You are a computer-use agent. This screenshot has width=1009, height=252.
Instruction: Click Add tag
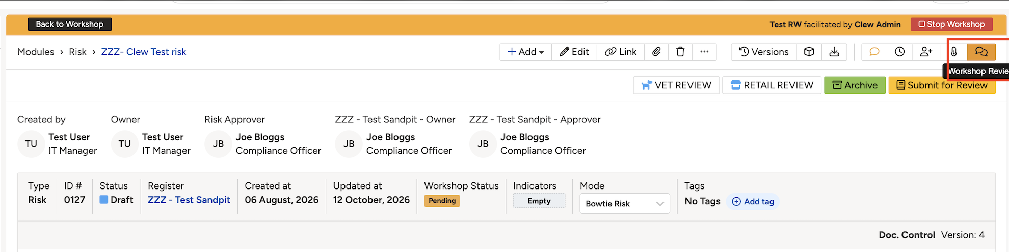(753, 202)
